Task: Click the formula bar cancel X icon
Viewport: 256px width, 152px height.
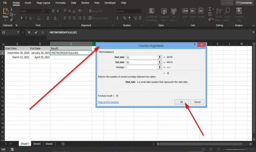Action: click(x=29, y=32)
